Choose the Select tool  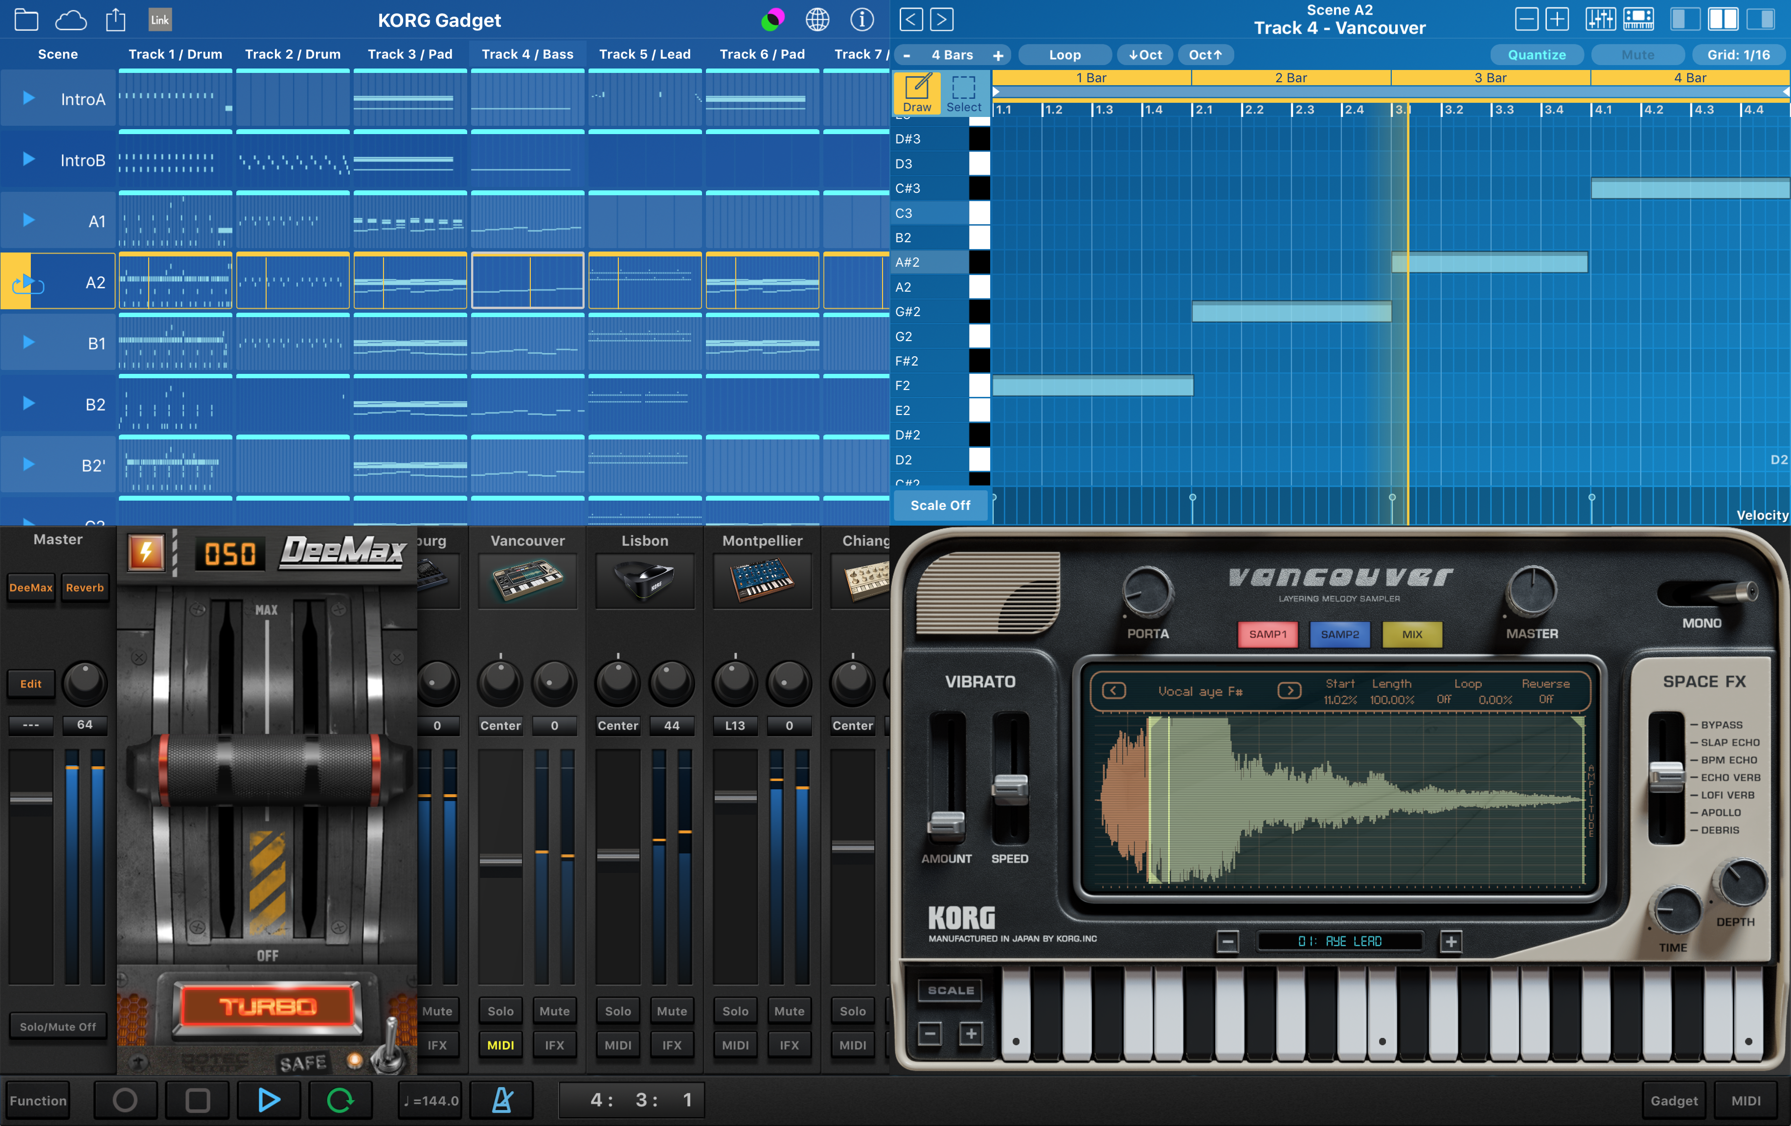tap(964, 93)
